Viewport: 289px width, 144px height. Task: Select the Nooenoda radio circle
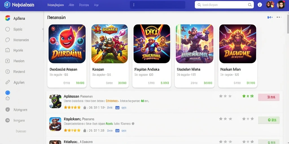click(x=8, y=40)
